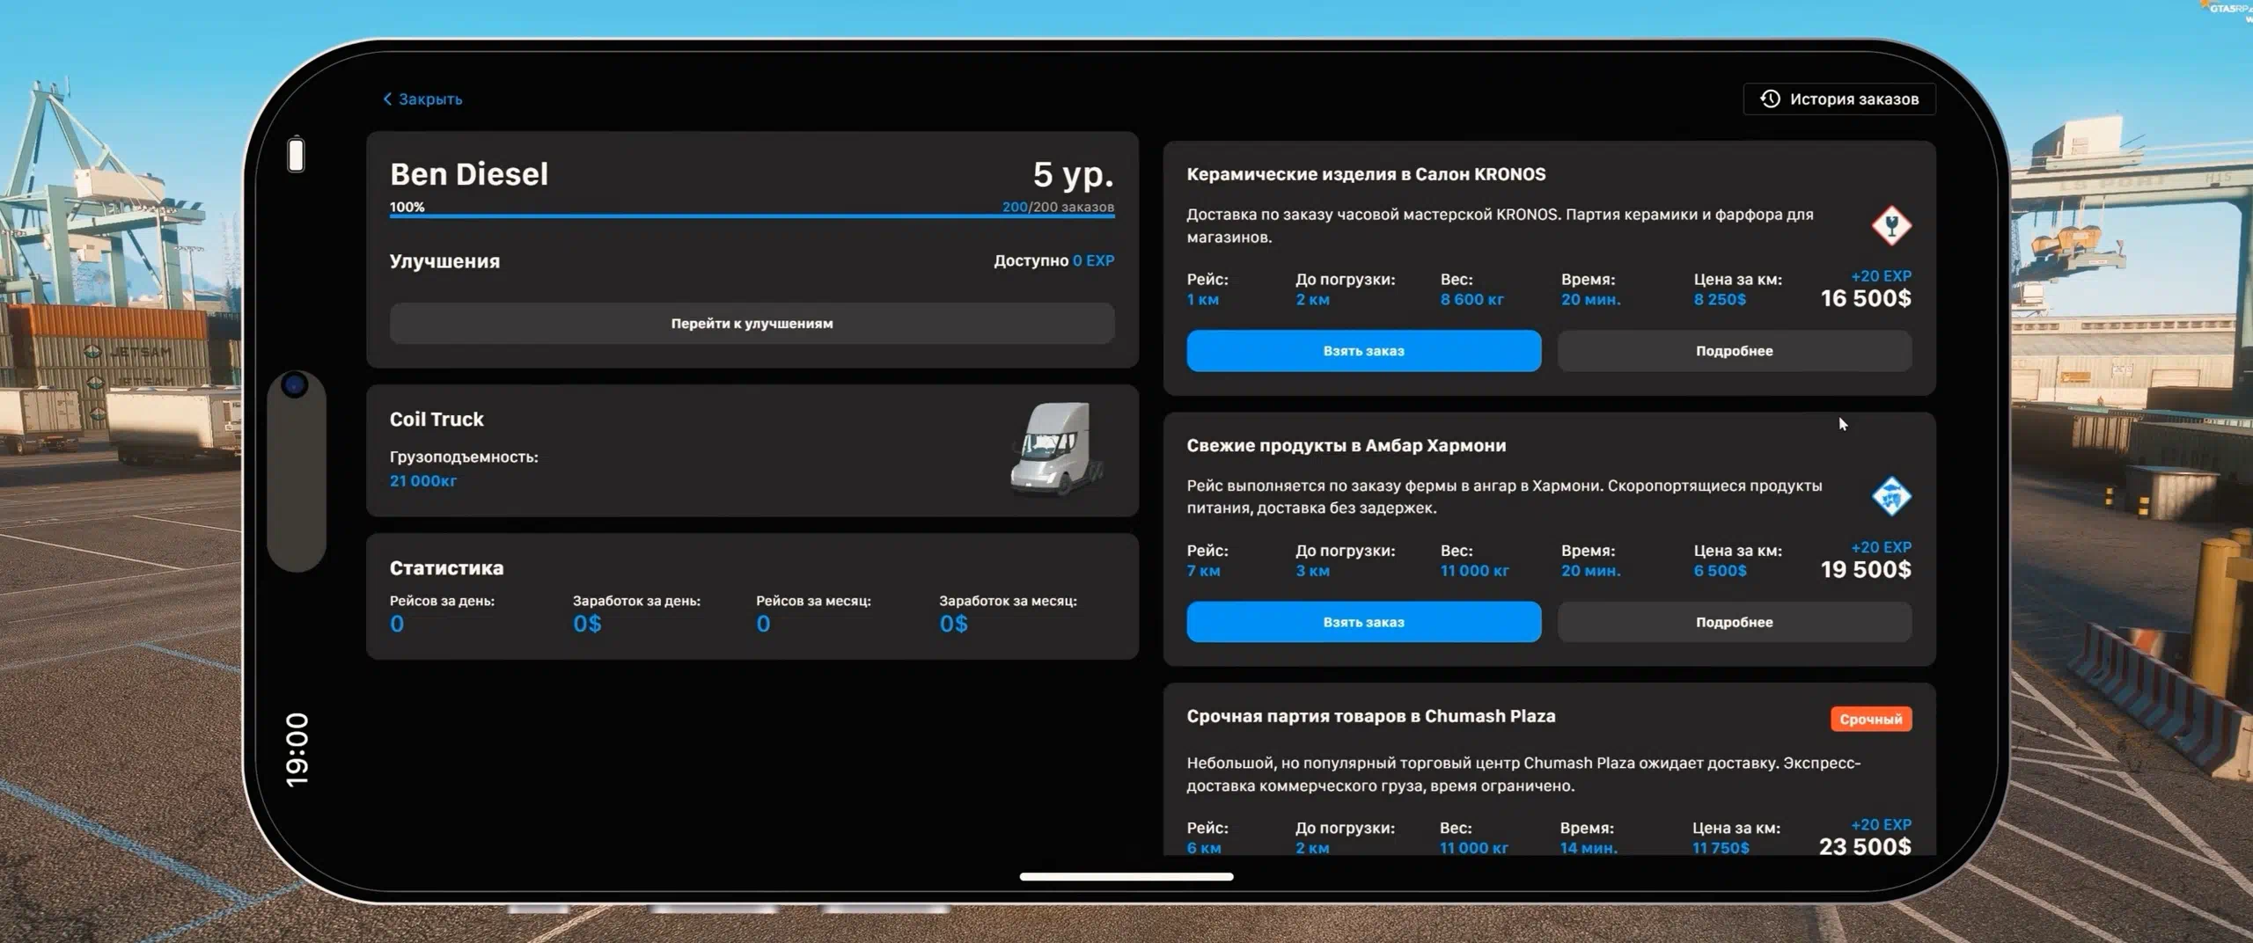The width and height of the screenshot is (2253, 943).
Task: Take the KRONOS ceramics order
Action: click(1363, 351)
